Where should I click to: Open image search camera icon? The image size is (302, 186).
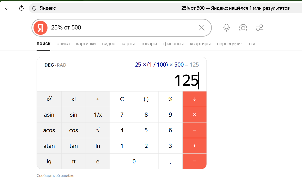(x=243, y=28)
